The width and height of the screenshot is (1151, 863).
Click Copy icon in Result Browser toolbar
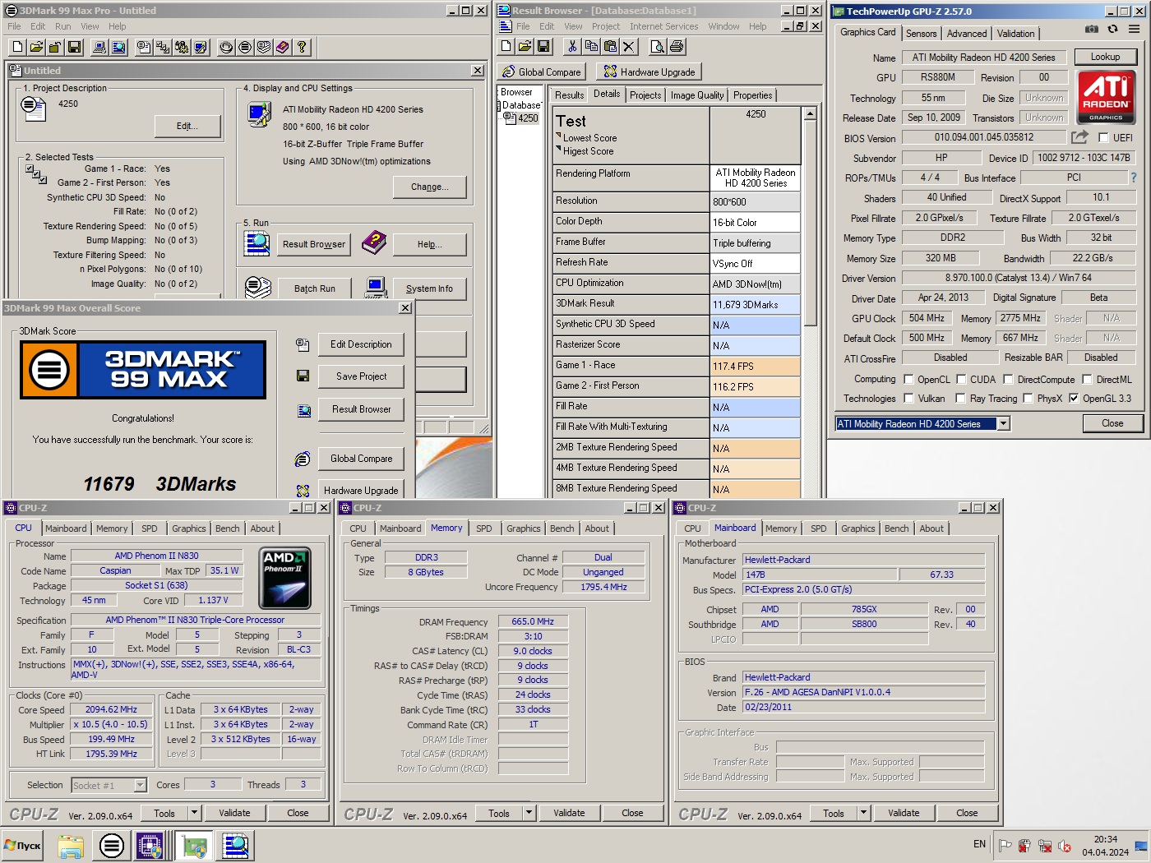pyautogui.click(x=591, y=47)
